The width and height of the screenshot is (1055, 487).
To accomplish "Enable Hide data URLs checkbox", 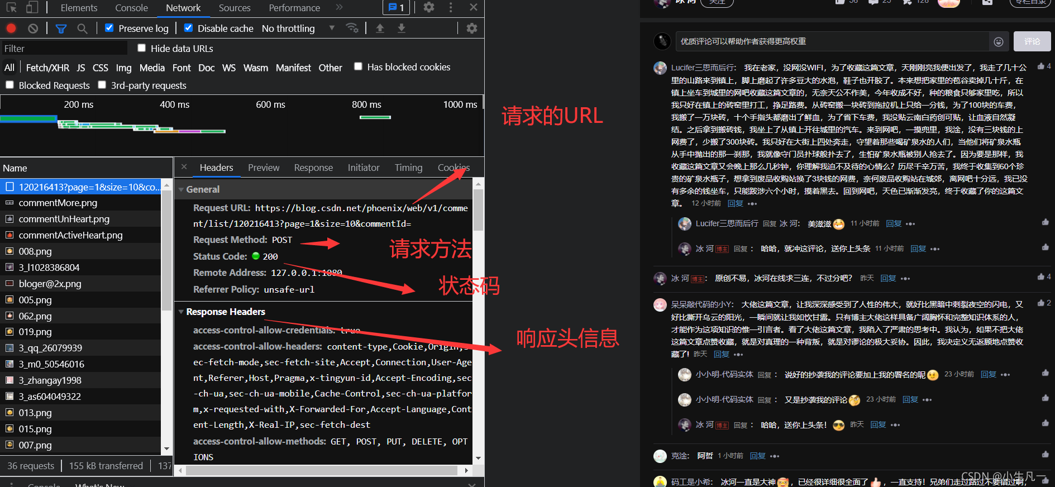I will (142, 48).
